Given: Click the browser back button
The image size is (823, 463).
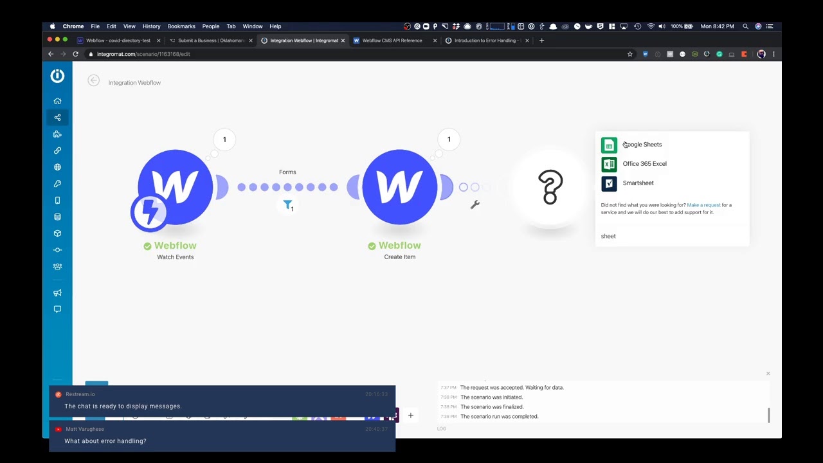Looking at the screenshot, I should (x=51, y=54).
